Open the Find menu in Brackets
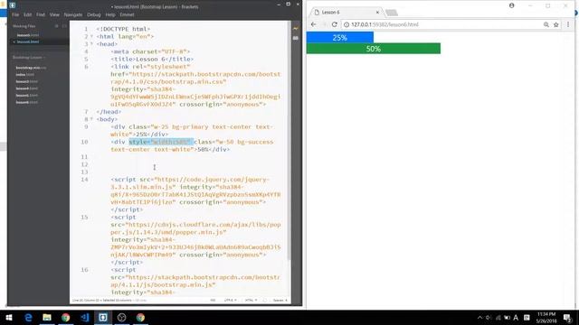The height and width of the screenshot is (325, 579). point(41,14)
